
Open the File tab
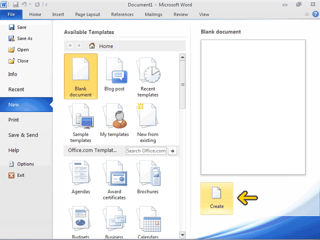11,14
